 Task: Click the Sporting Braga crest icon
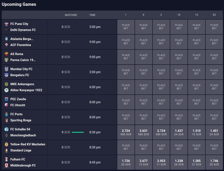pyautogui.click(x=6, y=120)
